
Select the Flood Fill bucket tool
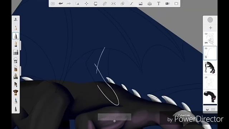point(96,4)
